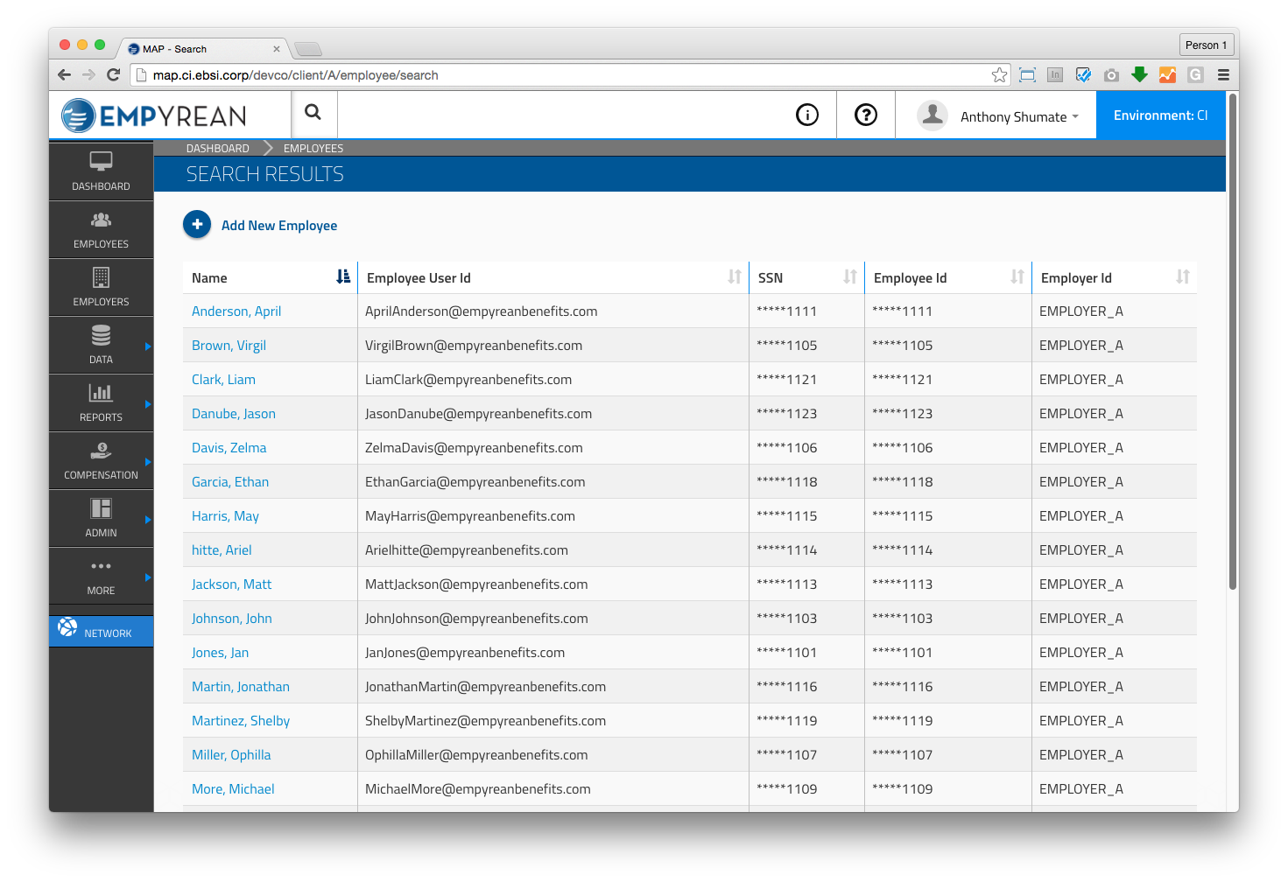Sort by Name column sort icon
The width and height of the screenshot is (1288, 882).
(x=343, y=276)
